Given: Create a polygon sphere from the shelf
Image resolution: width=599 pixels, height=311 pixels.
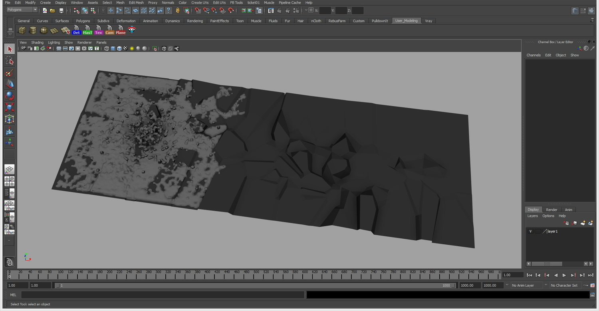Looking at the screenshot, I should 44,30.
